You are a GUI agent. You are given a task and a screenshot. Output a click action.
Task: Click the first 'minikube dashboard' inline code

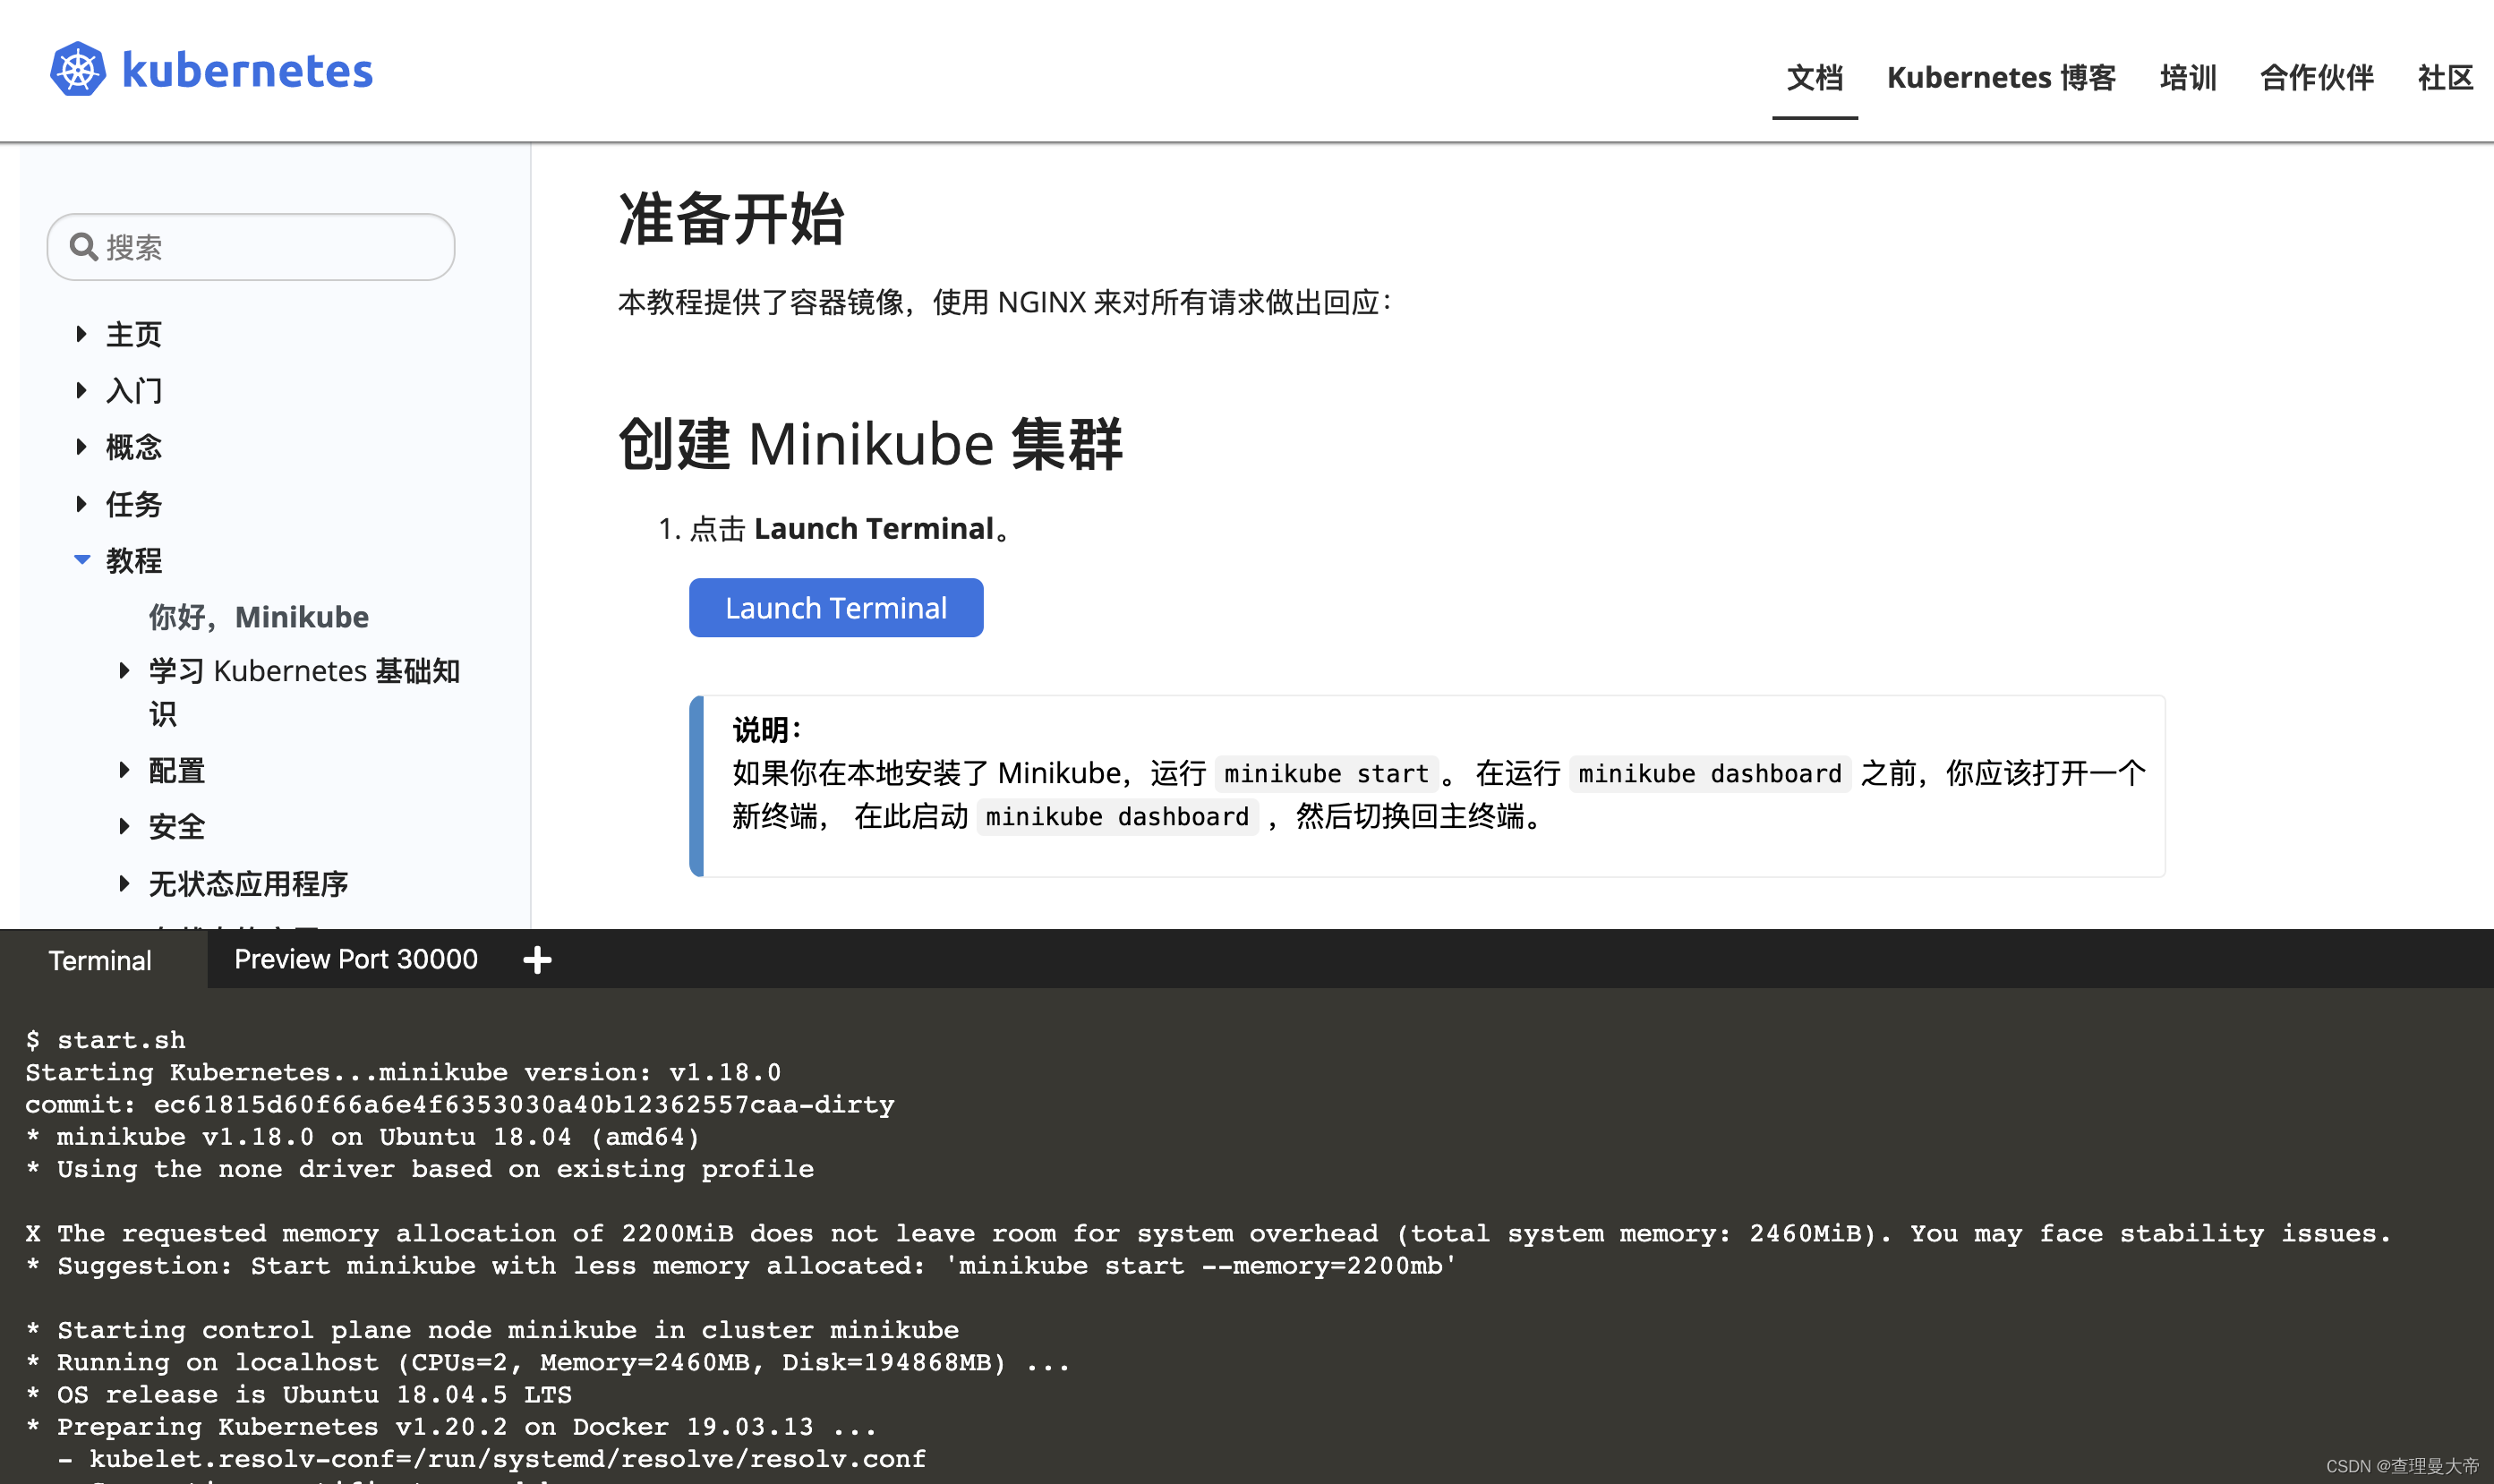point(1710,773)
